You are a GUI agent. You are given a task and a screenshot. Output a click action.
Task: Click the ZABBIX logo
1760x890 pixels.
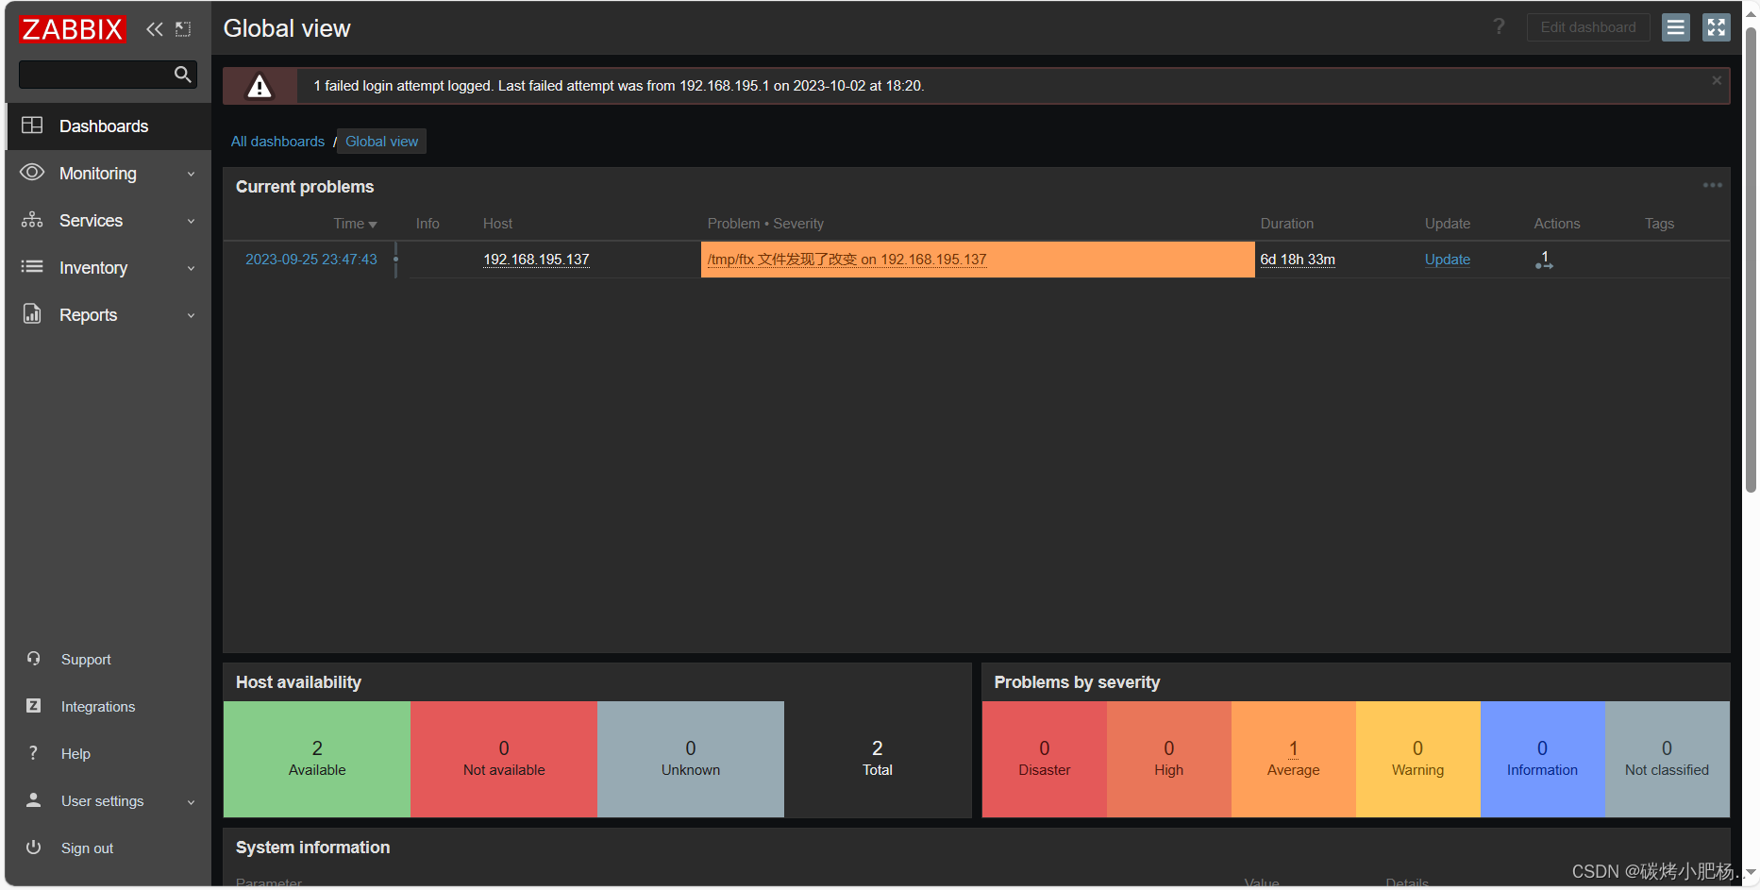coord(72,29)
